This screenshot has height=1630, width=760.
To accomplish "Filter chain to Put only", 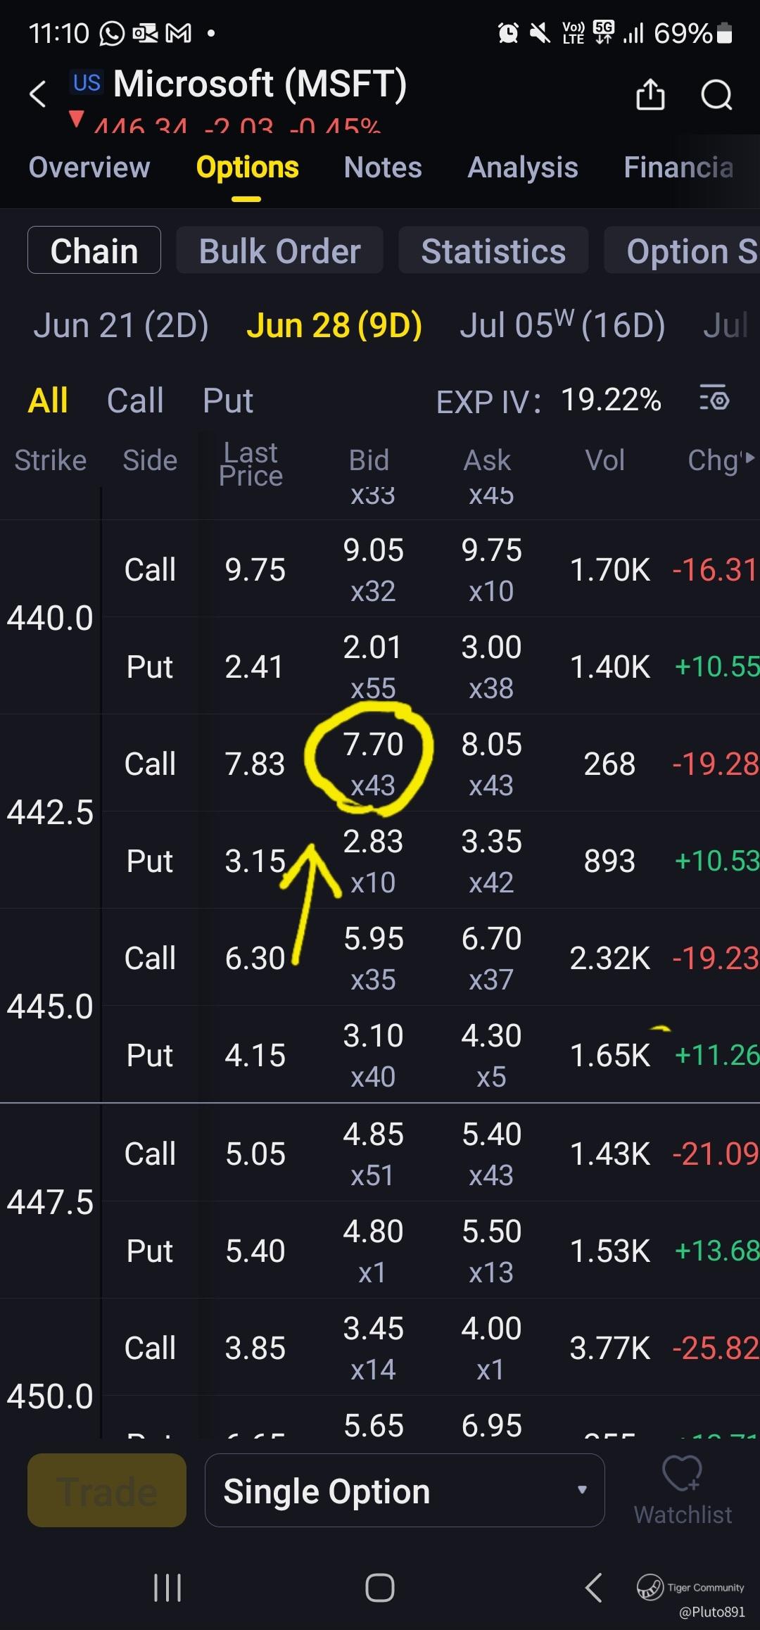I will tap(227, 400).
